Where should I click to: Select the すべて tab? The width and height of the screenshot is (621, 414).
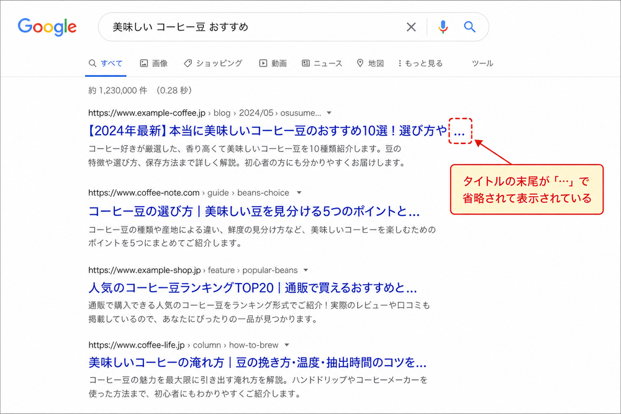[106, 63]
